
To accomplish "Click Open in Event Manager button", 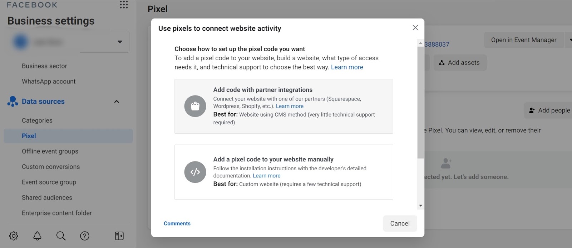I will click(x=523, y=40).
